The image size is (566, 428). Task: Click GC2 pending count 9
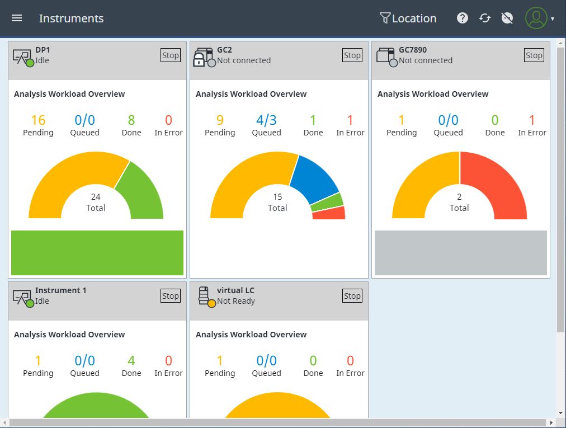[220, 120]
